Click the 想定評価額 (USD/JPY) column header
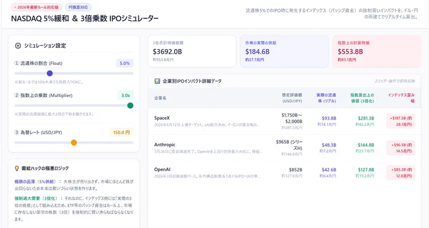429x228 pixels. pyautogui.click(x=292, y=98)
